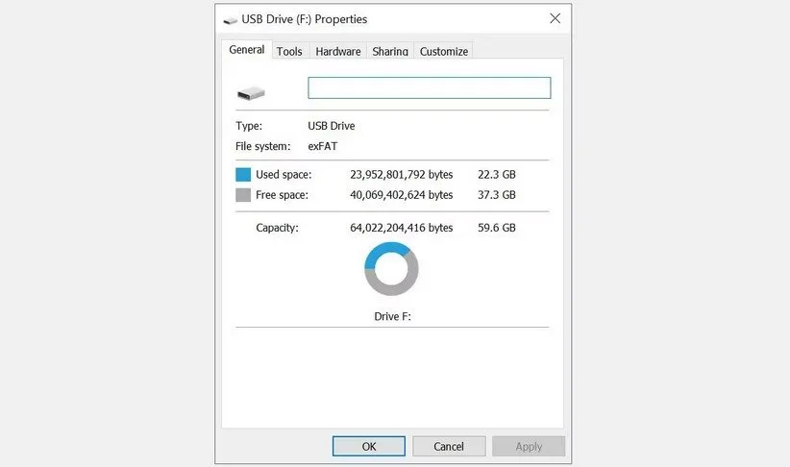Click the Capacity bytes value
The height and width of the screenshot is (467, 790).
[401, 228]
